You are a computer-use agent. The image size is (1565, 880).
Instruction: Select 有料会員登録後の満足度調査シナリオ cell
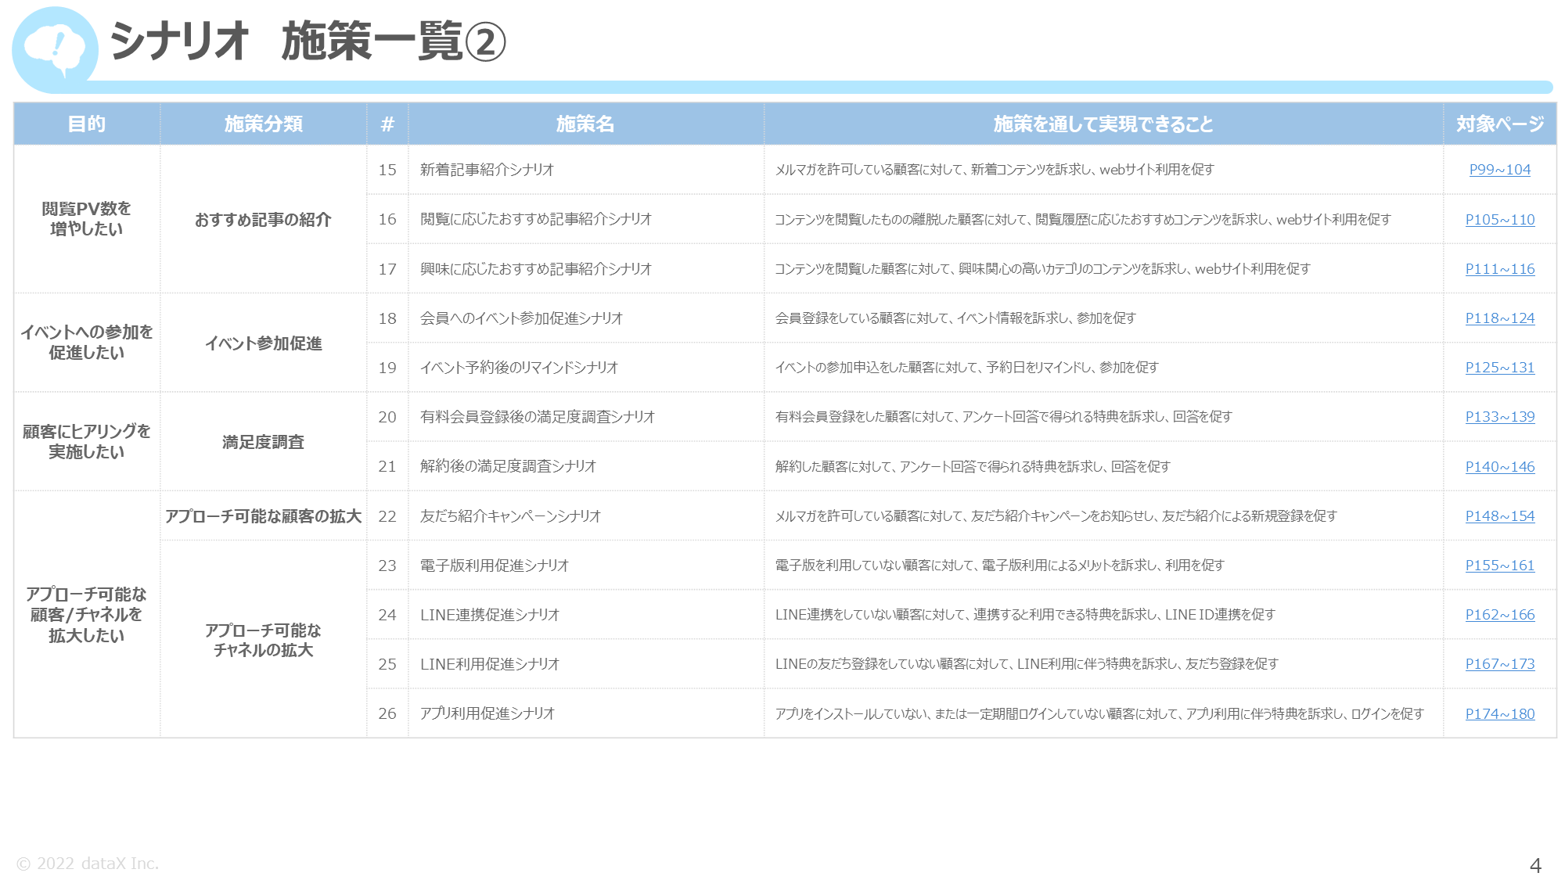586,417
